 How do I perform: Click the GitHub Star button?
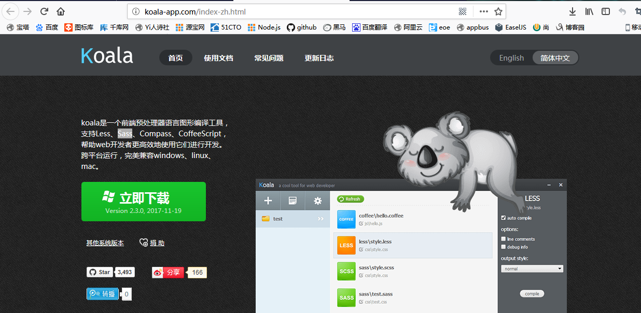pyautogui.click(x=100, y=272)
